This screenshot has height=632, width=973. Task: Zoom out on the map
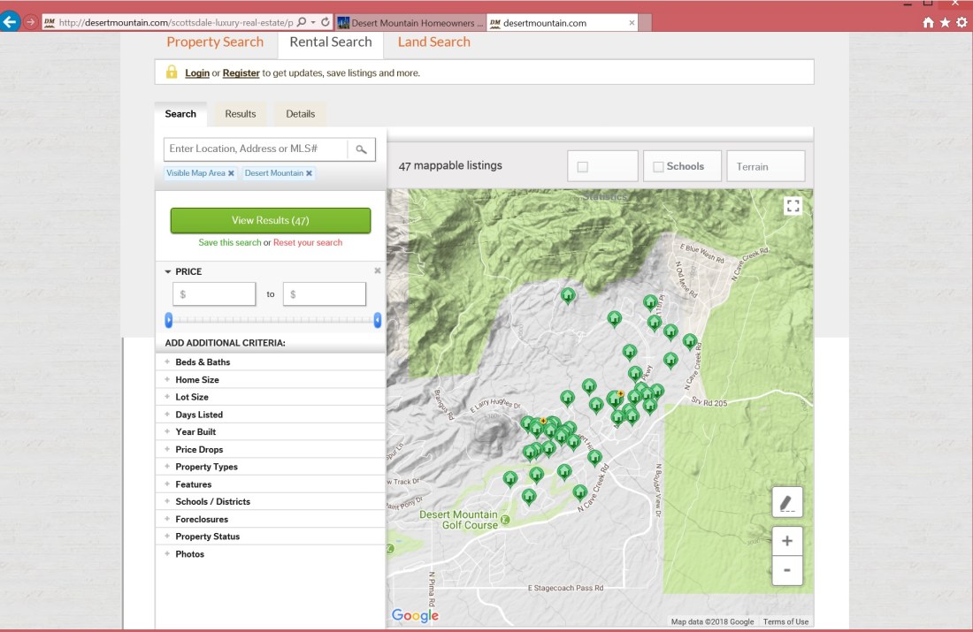(x=786, y=570)
